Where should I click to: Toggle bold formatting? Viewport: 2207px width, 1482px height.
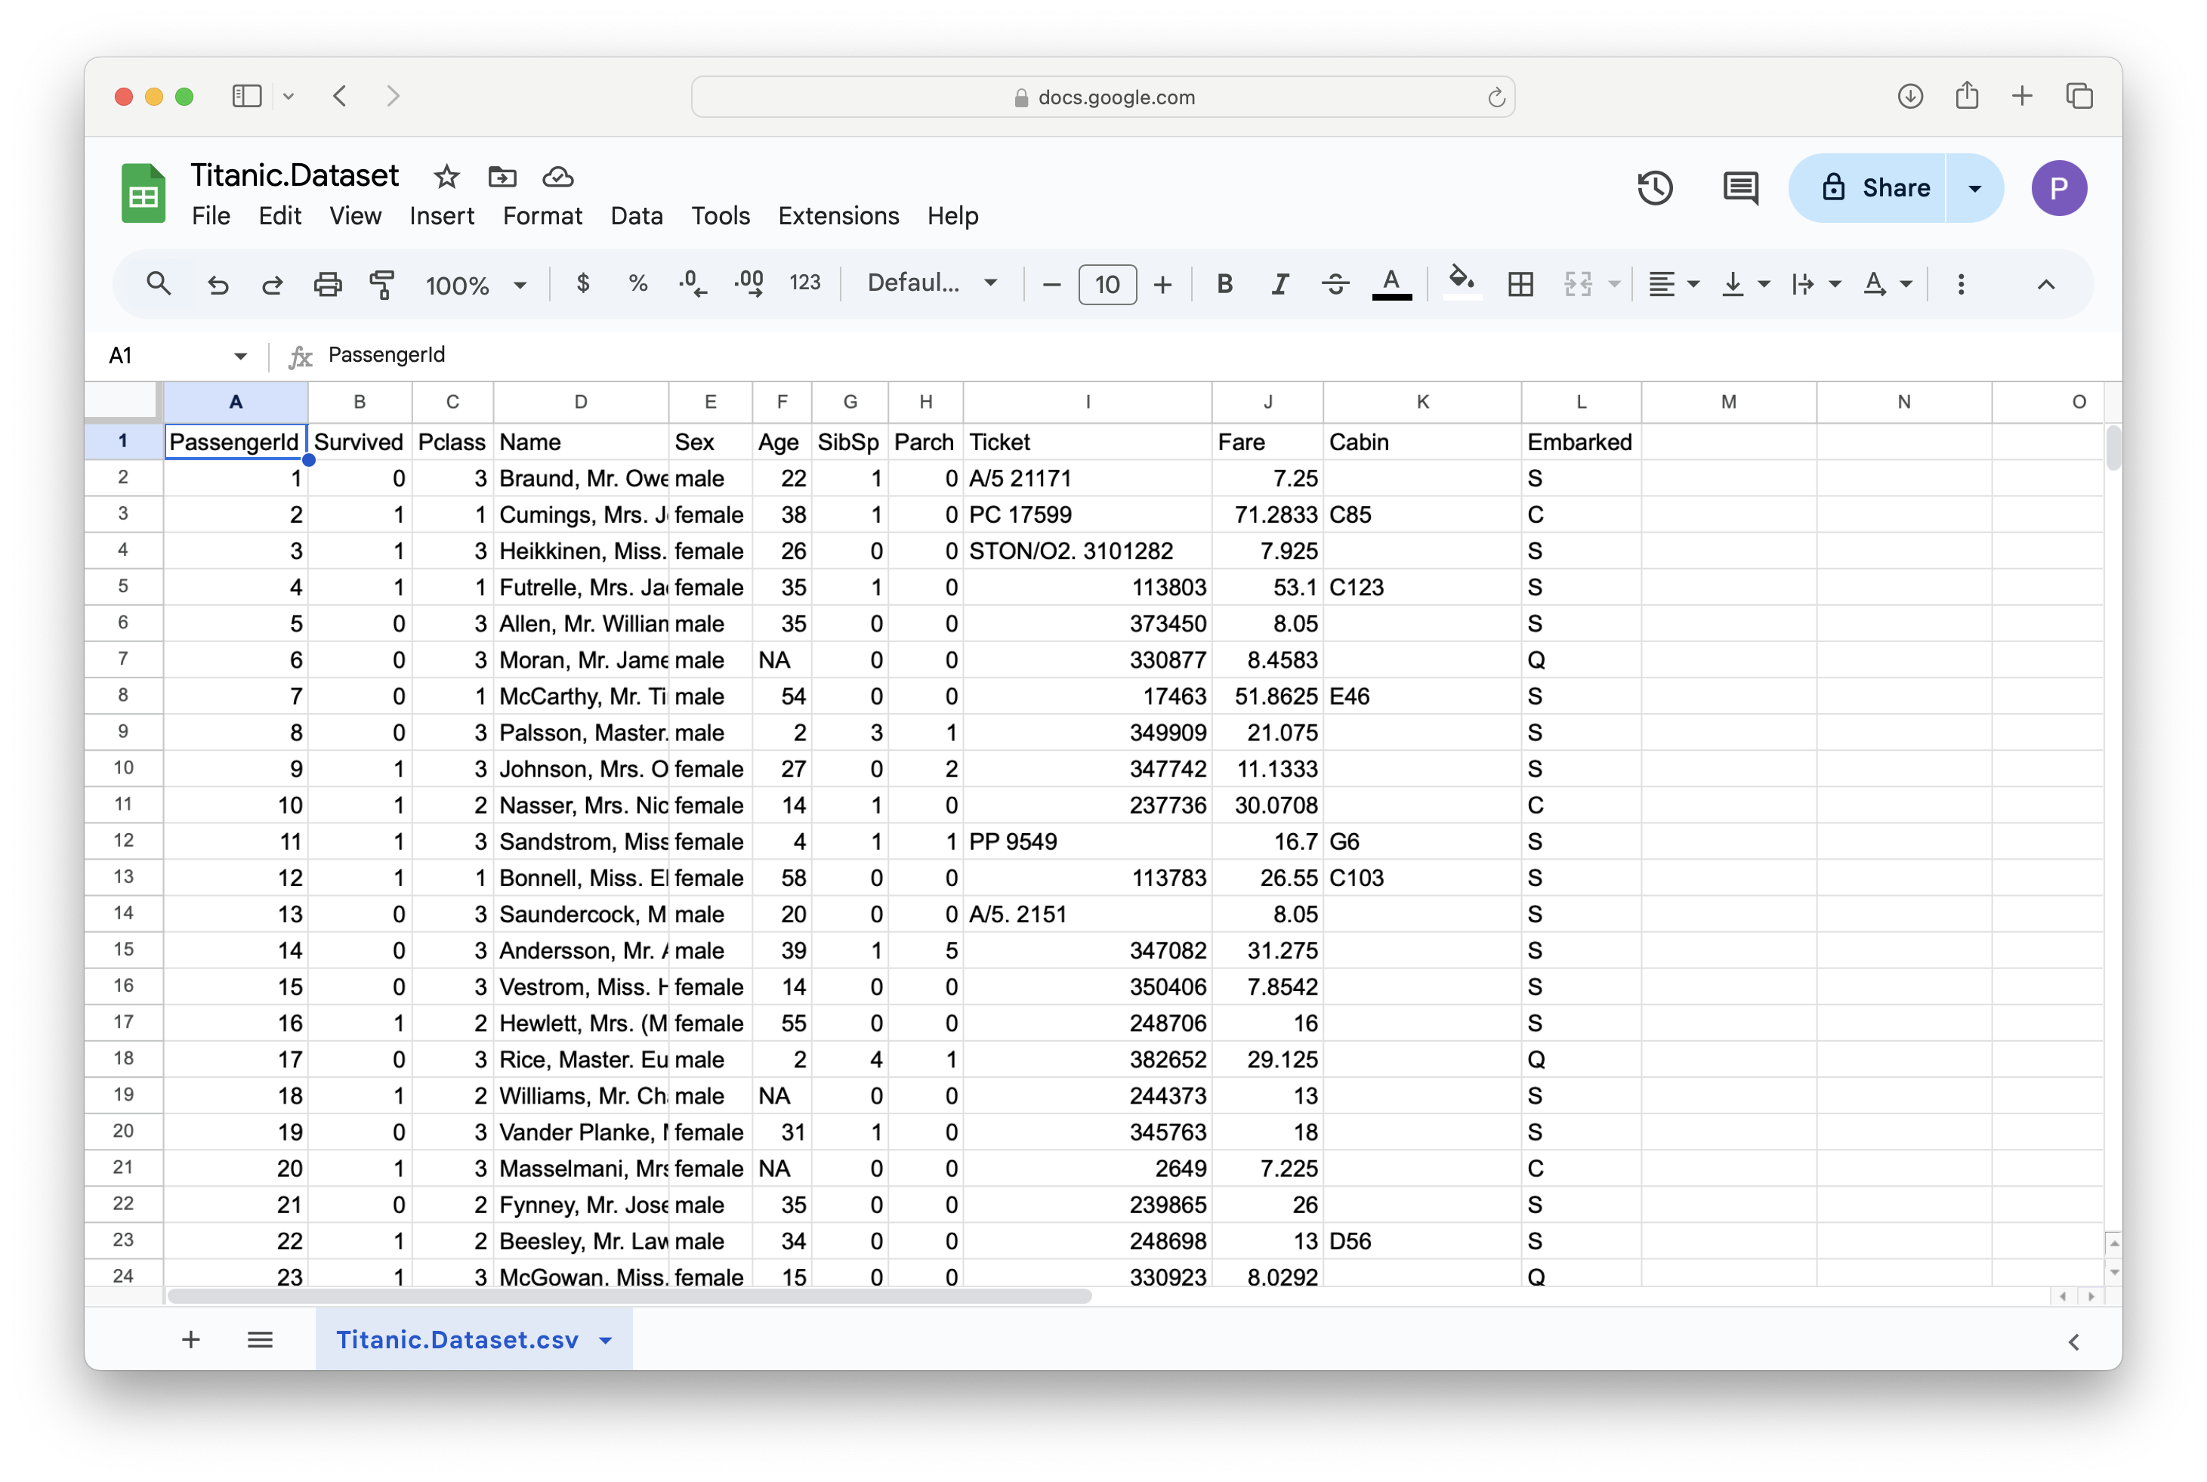coord(1224,283)
